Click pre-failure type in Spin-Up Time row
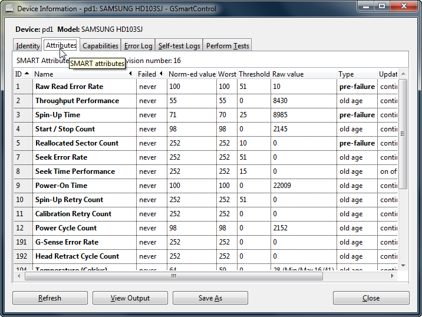This screenshot has height=317, width=422. tap(357, 115)
